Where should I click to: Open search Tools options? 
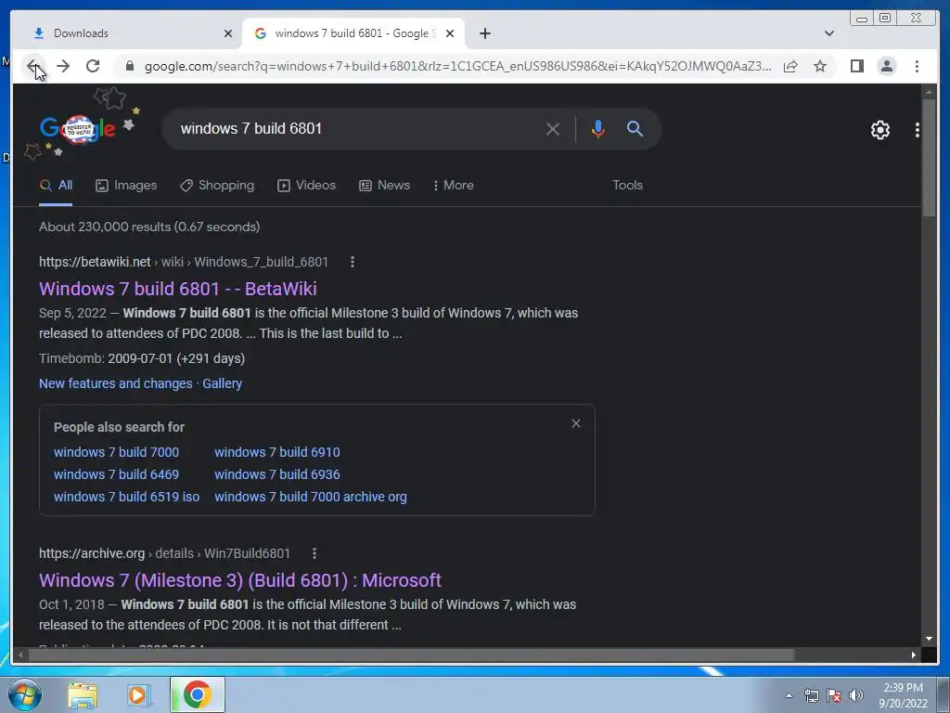coord(627,186)
